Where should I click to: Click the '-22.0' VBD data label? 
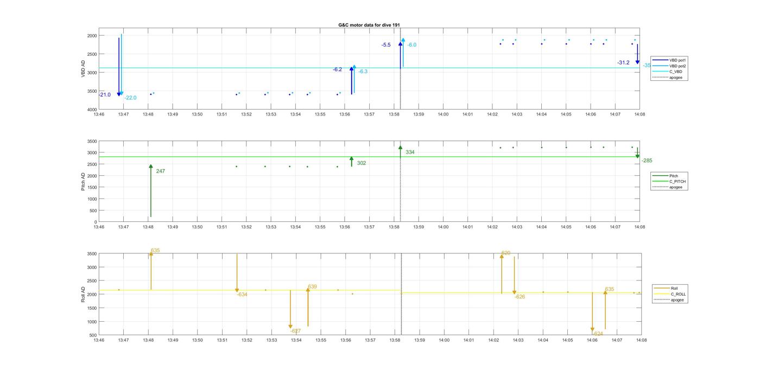coord(130,98)
